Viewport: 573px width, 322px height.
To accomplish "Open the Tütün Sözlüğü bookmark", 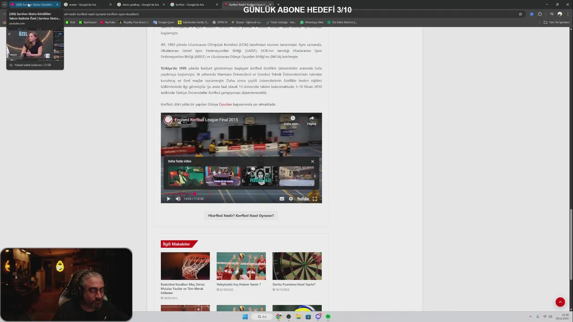I will (x=281, y=22).
